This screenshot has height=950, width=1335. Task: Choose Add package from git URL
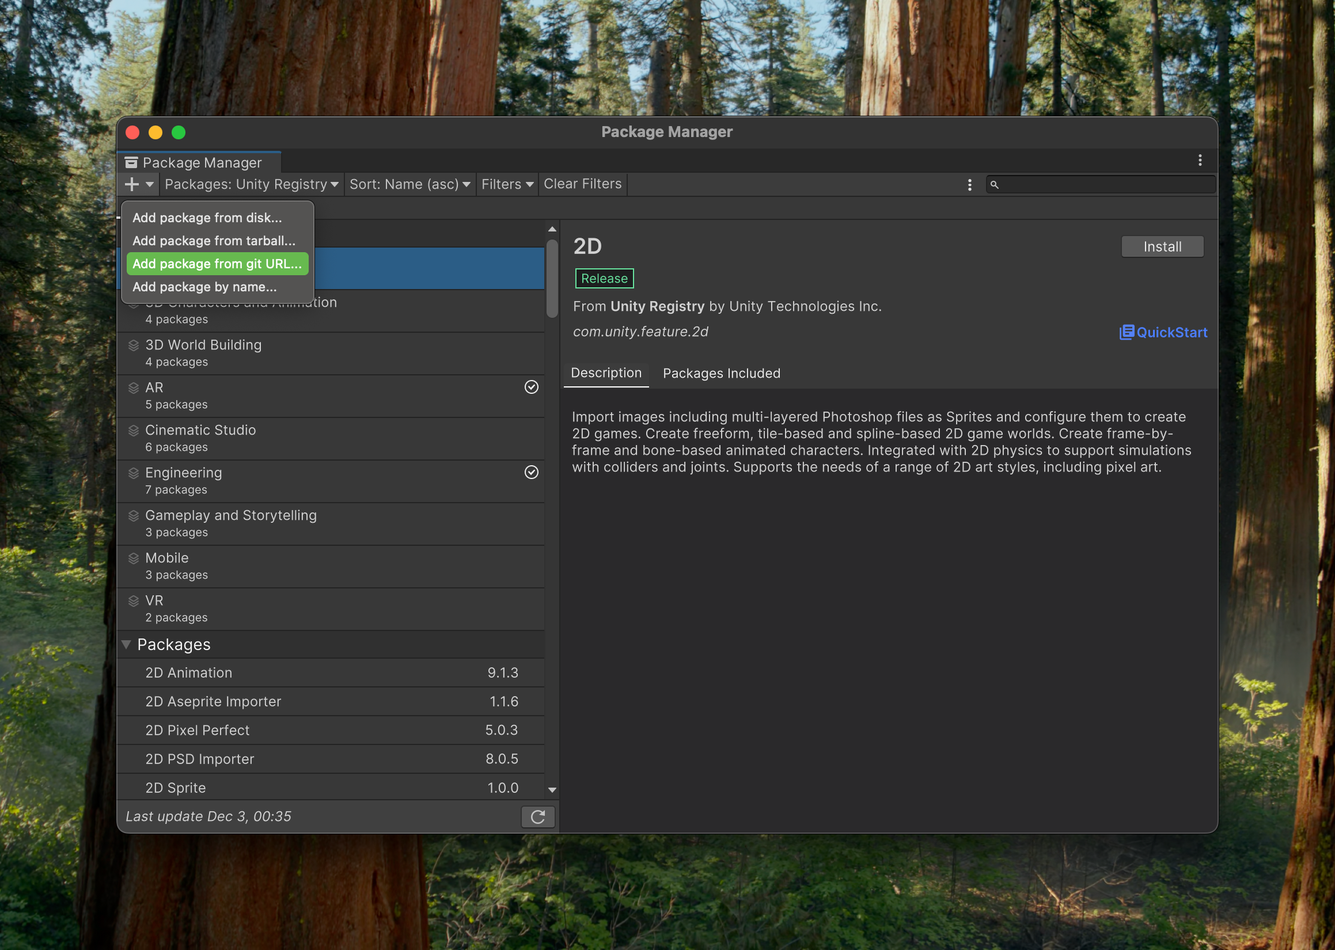217,264
